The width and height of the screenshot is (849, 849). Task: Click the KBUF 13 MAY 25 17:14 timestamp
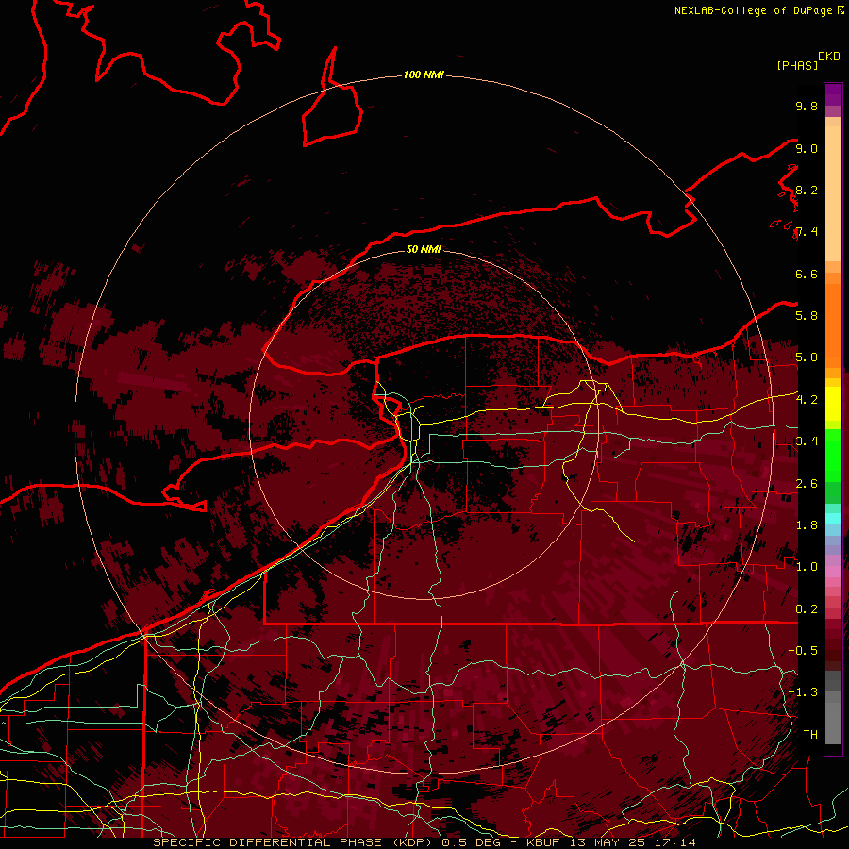tap(611, 842)
